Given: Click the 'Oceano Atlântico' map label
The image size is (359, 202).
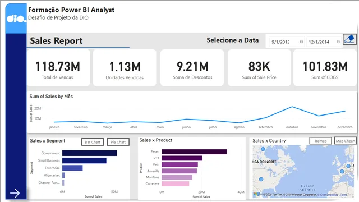Looking at the screenshot, I should click(307, 188).
